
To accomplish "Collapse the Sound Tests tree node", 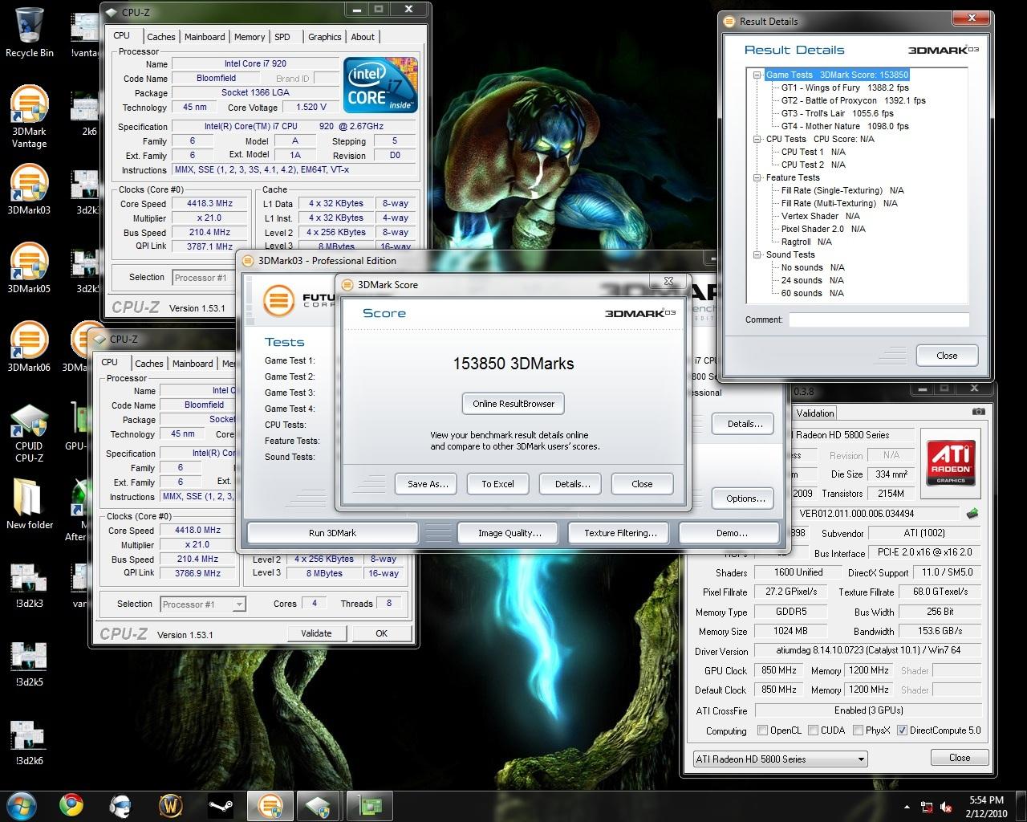I will tap(757, 254).
